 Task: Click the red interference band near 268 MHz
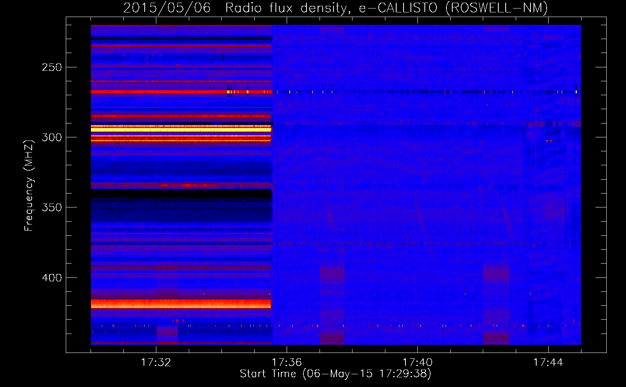click(181, 92)
